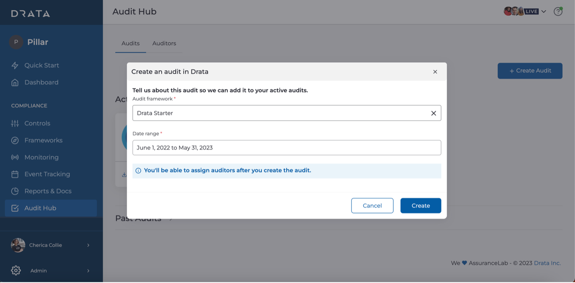Click the Admin gear icon
Screen dimensions: 575x283
[x=16, y=271]
